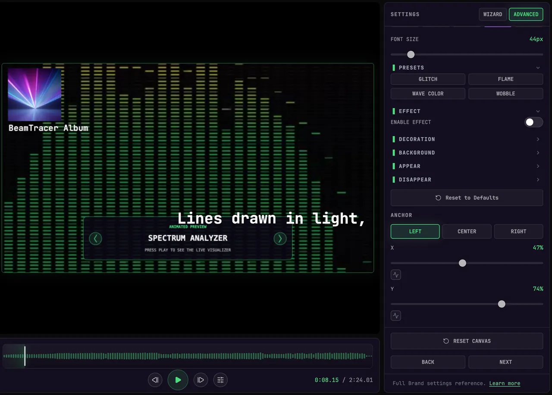Expand the Decoration section
552x395 pixels.
[467, 139]
